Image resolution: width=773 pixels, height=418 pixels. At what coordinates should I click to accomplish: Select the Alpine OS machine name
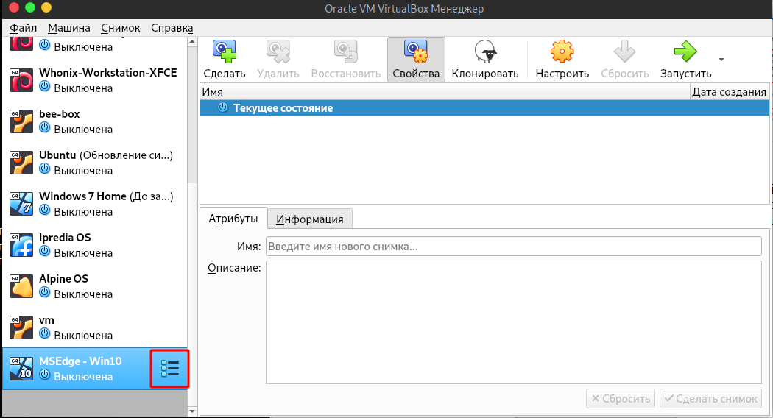point(63,279)
